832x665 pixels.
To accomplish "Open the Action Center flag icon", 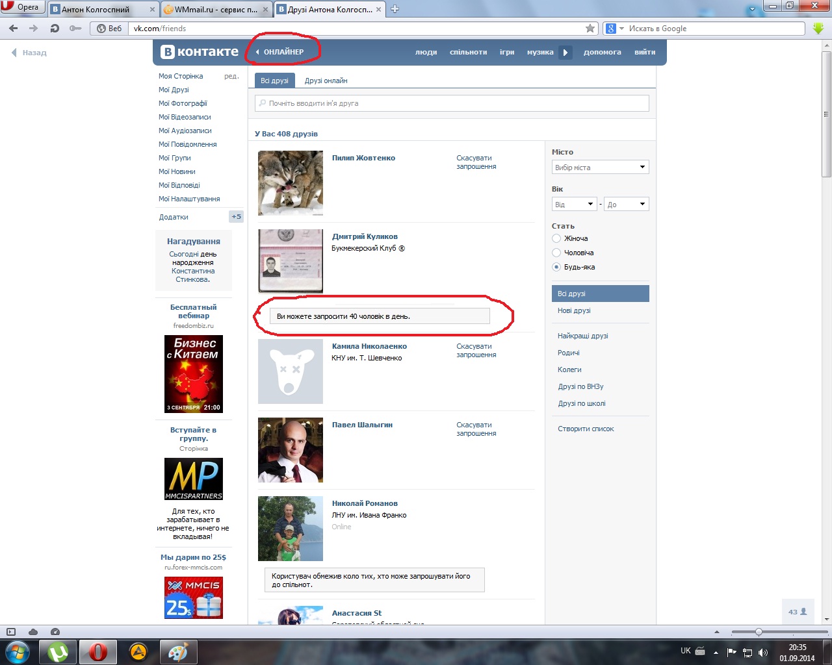I will click(x=732, y=652).
